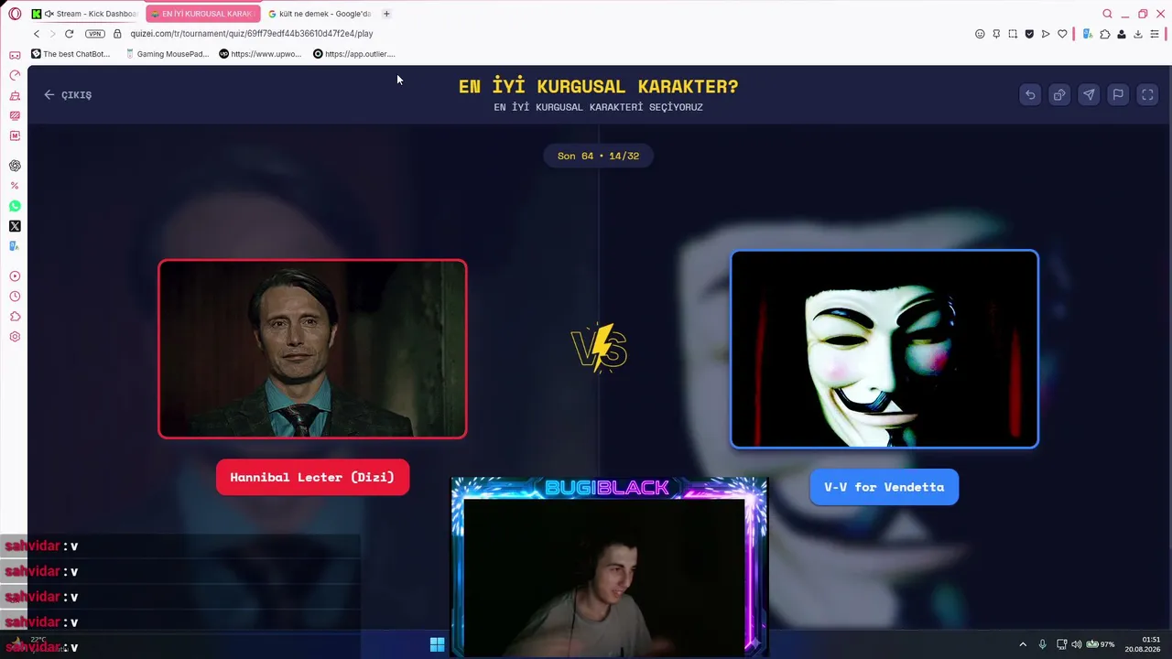Click the battery 97% tray indicator
The height and width of the screenshot is (659, 1172).
[x=1100, y=644]
